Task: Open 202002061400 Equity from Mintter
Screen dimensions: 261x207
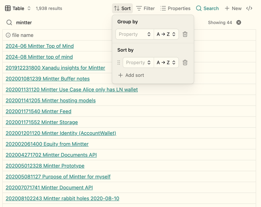Action: click(47, 144)
